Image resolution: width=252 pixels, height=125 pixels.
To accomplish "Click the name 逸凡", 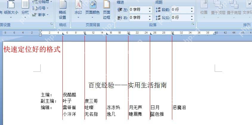I will [x=111, y=114].
